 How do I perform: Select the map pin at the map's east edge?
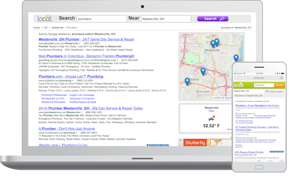click(236, 58)
